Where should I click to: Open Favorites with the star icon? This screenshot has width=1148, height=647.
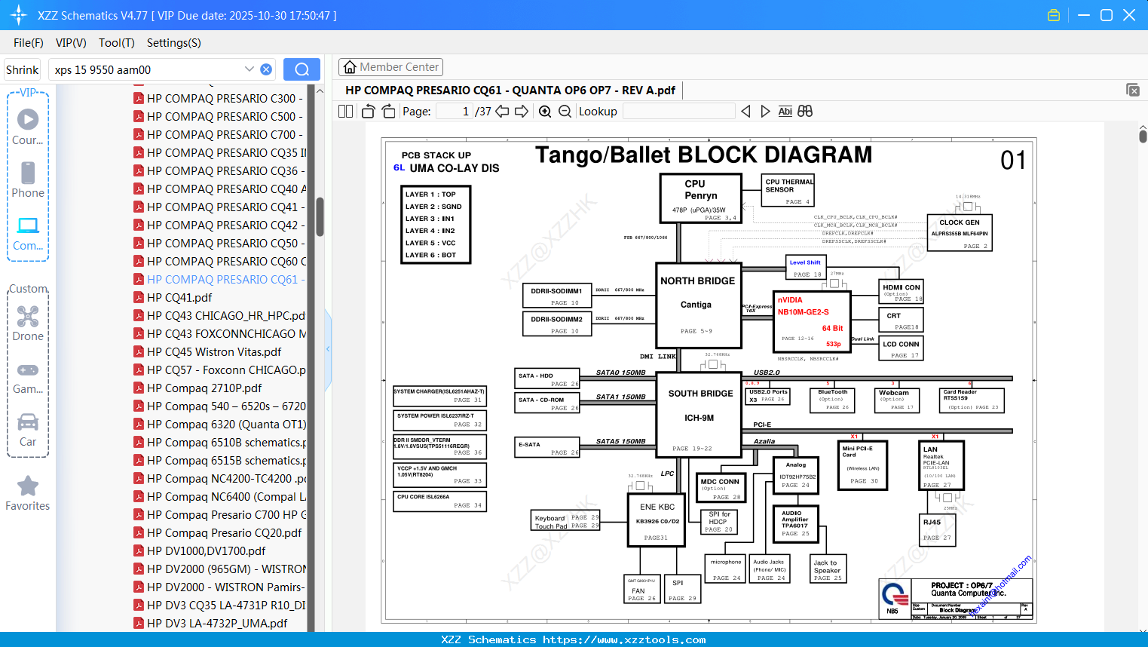pyautogui.click(x=28, y=493)
